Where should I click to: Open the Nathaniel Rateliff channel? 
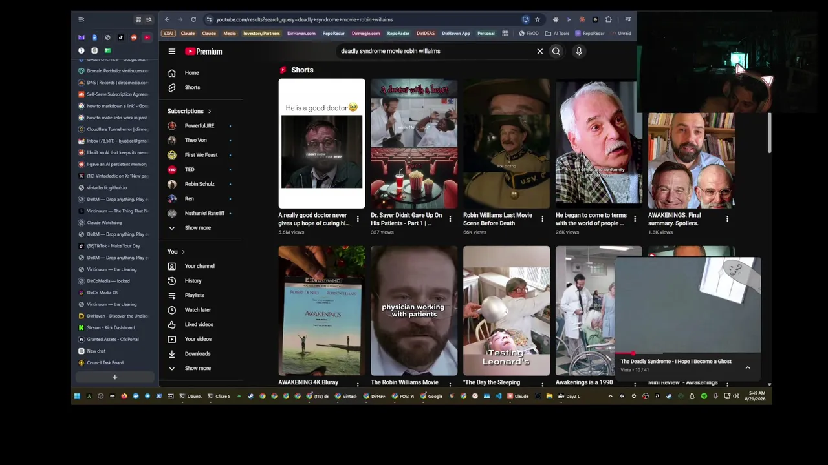(204, 213)
